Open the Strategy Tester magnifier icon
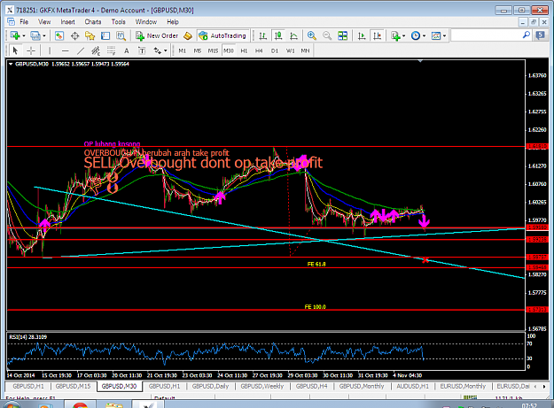 (x=121, y=35)
